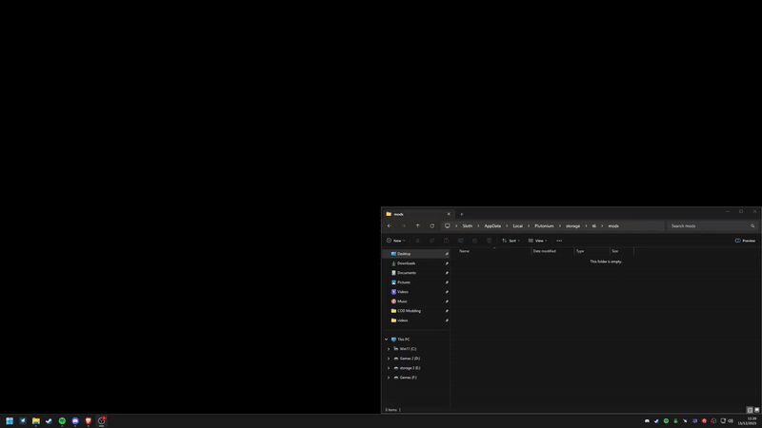This screenshot has width=762, height=428.
Task: Expand chevron after Plutonium in breadcrumb
Action: pos(560,226)
